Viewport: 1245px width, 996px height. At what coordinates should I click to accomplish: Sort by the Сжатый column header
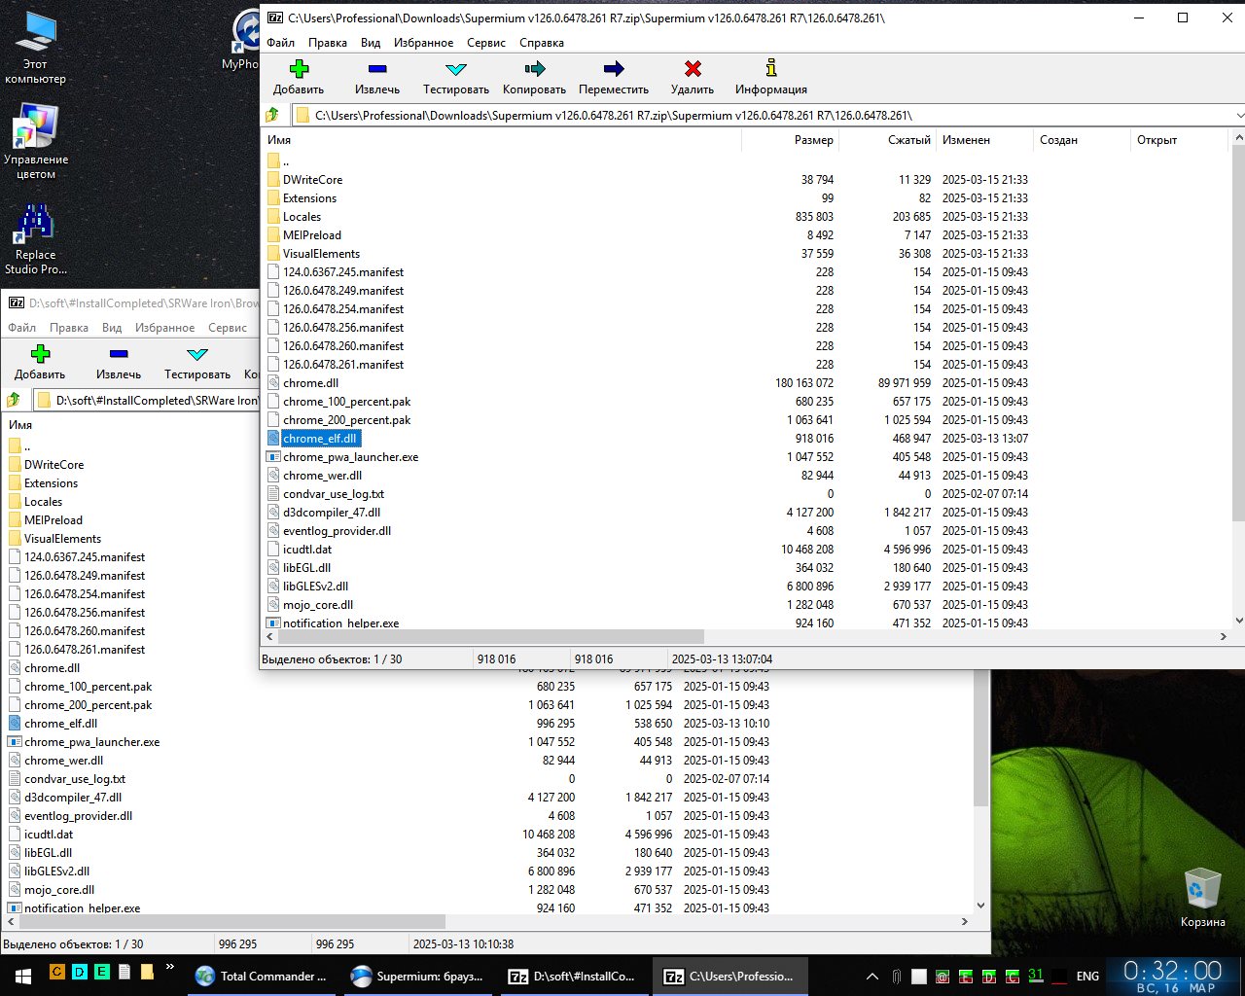point(887,140)
